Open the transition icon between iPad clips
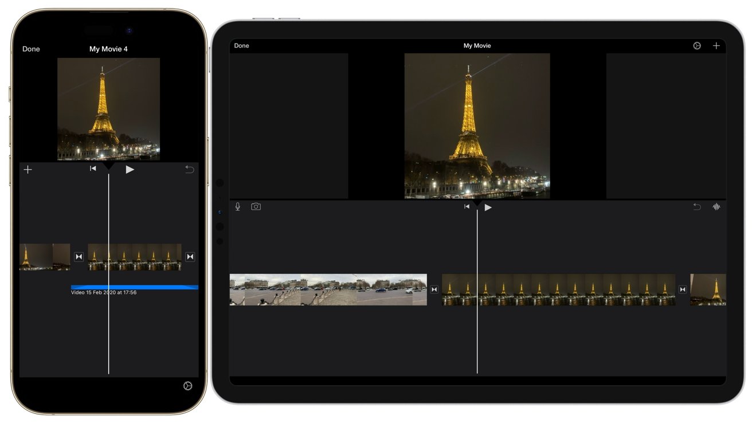The image size is (752, 423). coord(434,289)
